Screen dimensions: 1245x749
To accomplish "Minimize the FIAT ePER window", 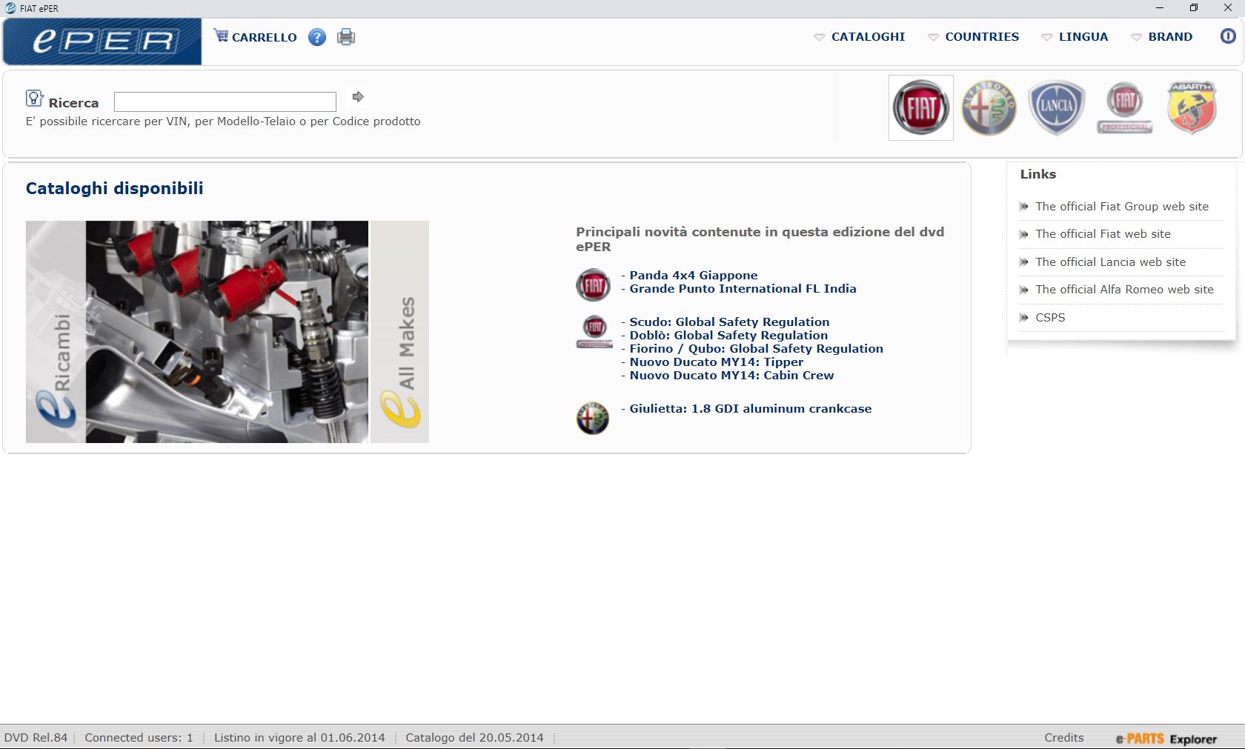I will (1160, 8).
